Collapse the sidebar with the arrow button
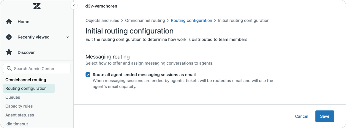346x128 pixels. click(74, 6)
